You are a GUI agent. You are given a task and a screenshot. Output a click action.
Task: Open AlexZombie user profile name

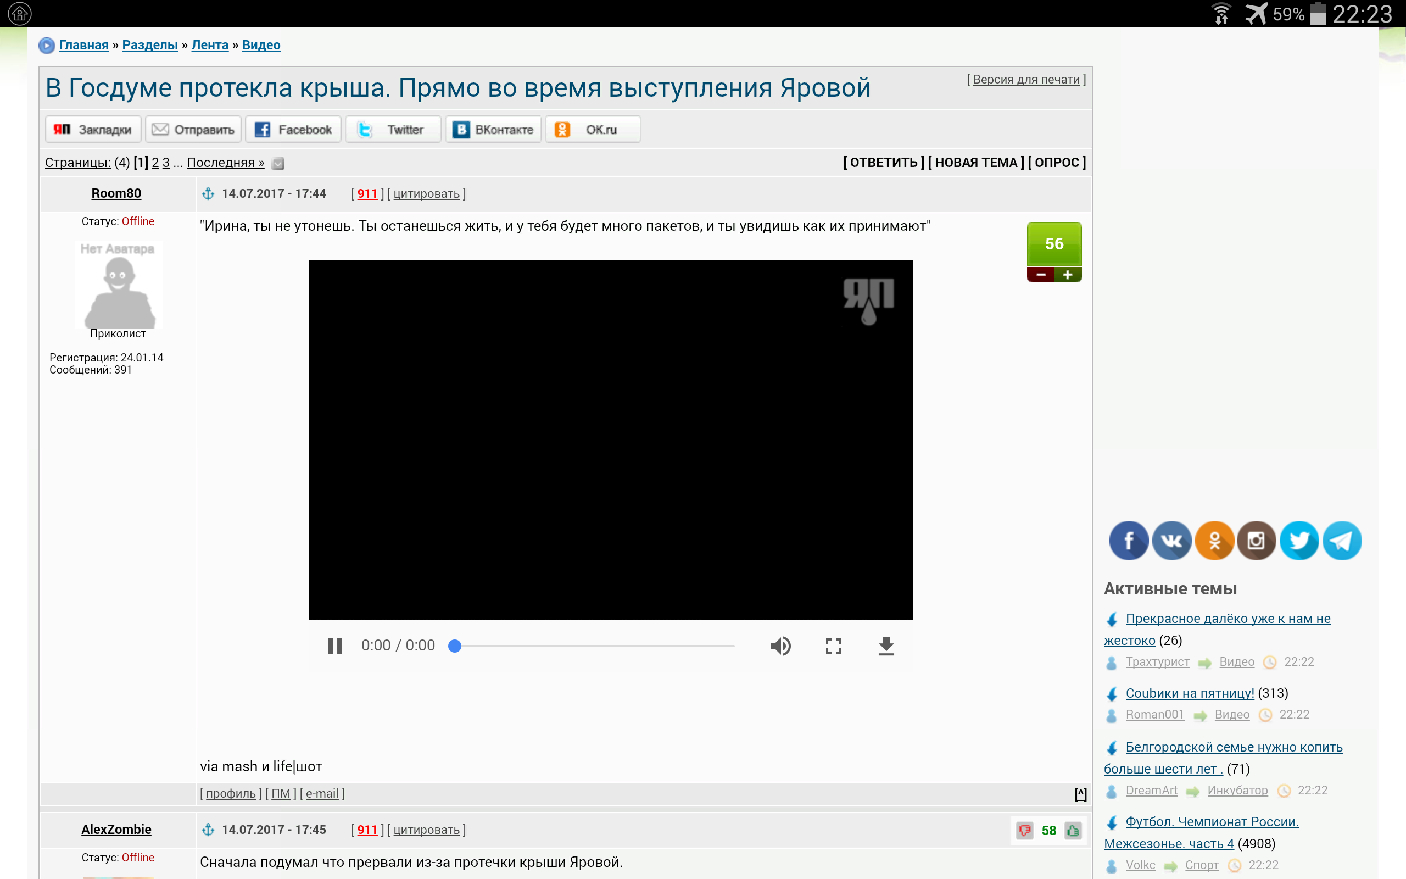tap(116, 830)
